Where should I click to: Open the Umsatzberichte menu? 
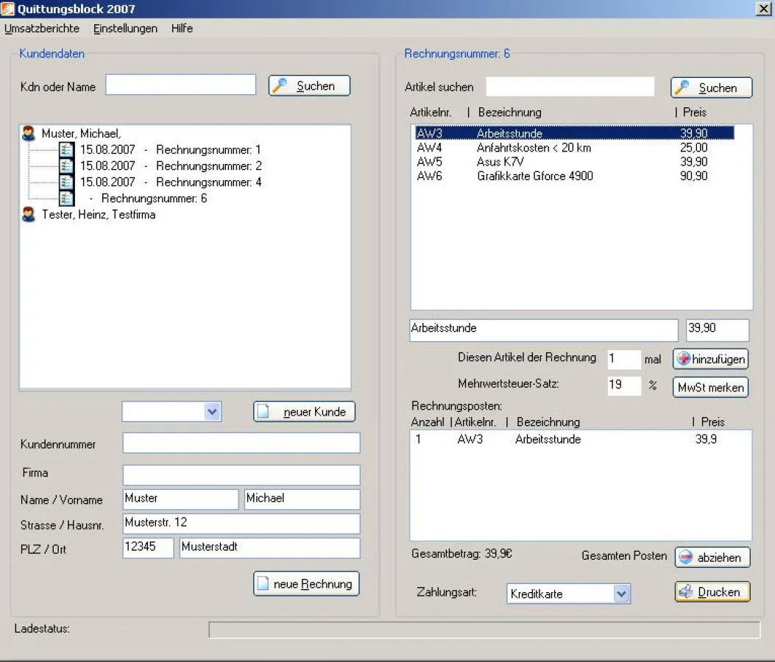coord(42,29)
